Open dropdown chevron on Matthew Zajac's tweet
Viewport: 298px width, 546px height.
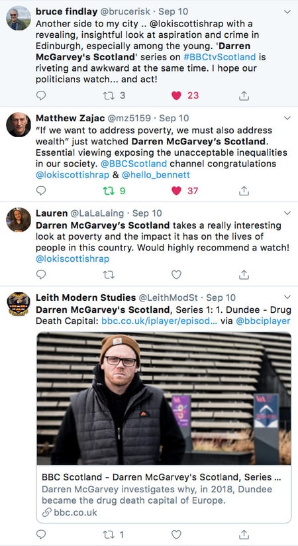(x=287, y=118)
